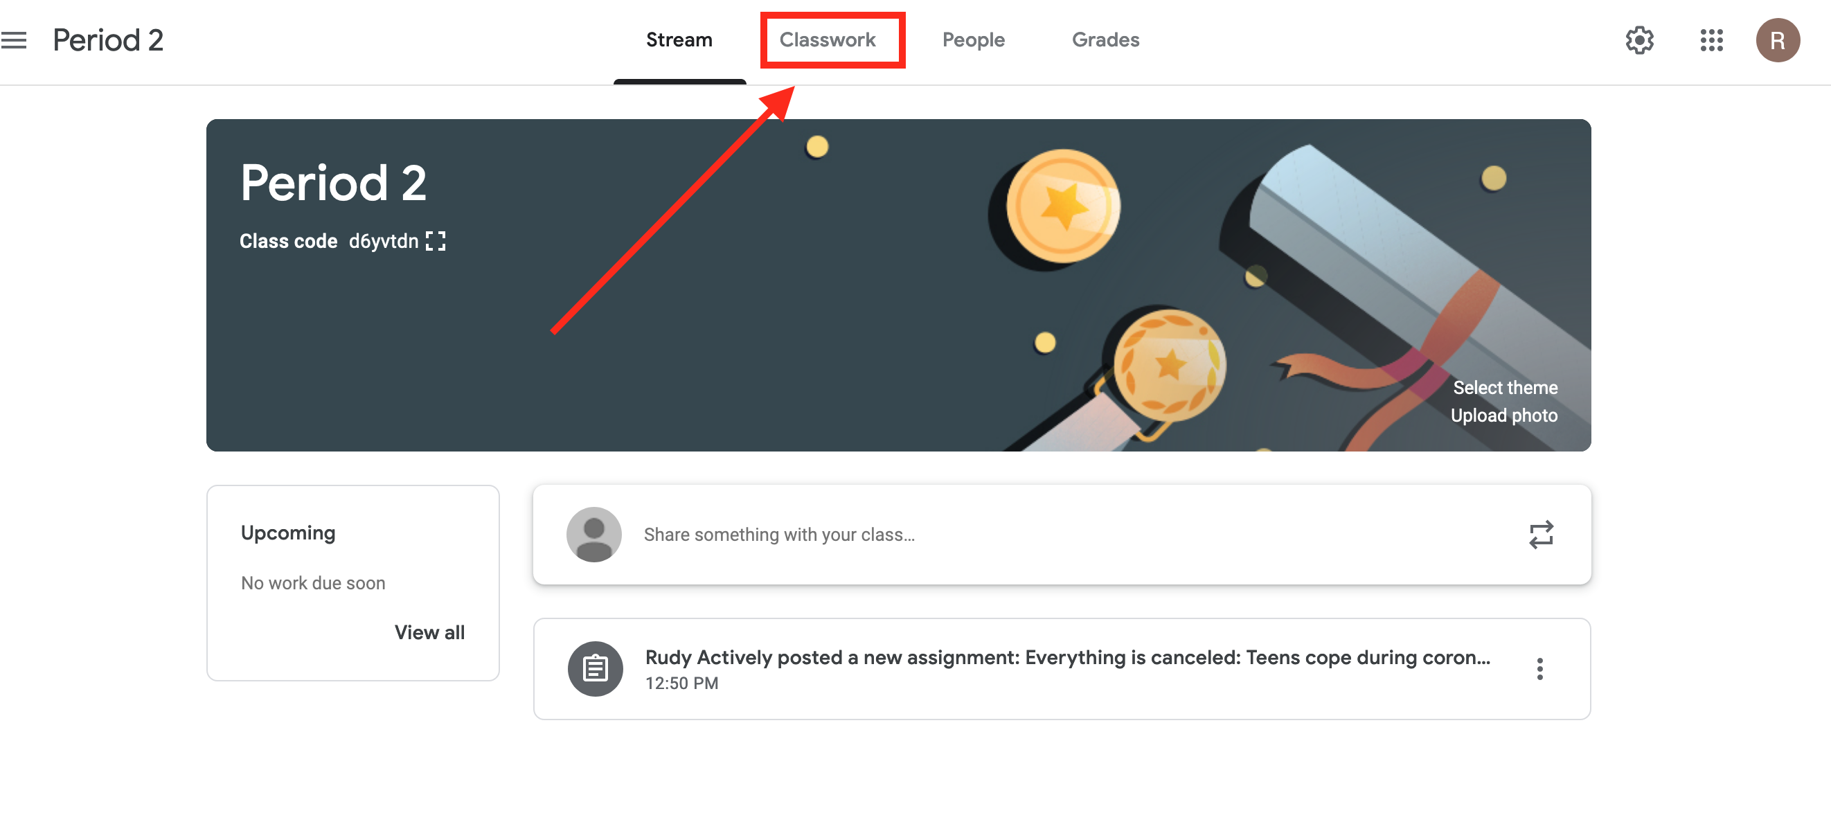Click Upload photo on the banner
Image resolution: width=1831 pixels, height=813 pixels.
click(x=1503, y=415)
